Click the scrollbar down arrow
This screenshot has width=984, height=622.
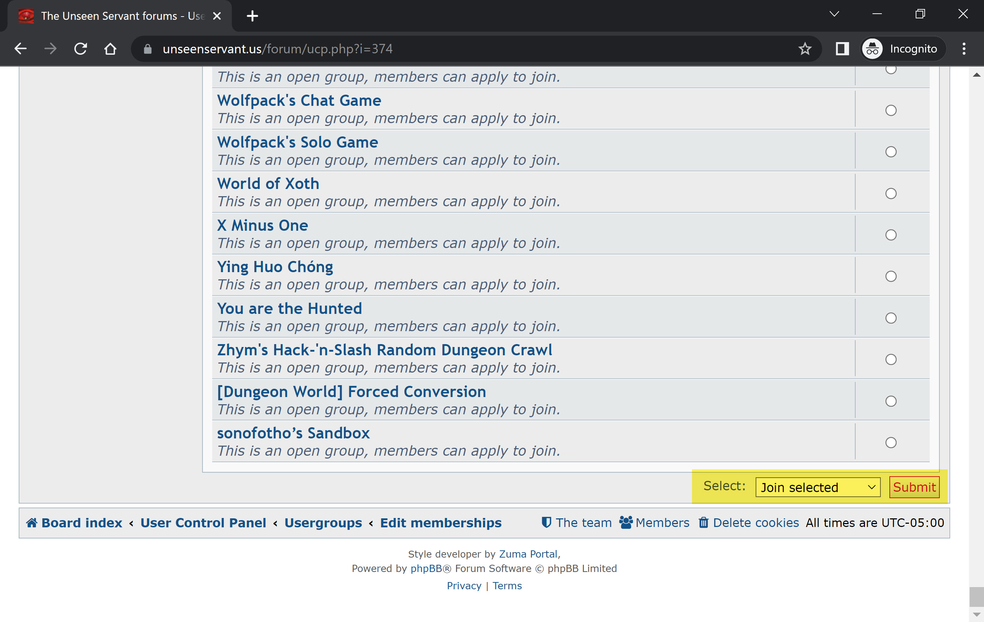click(977, 615)
